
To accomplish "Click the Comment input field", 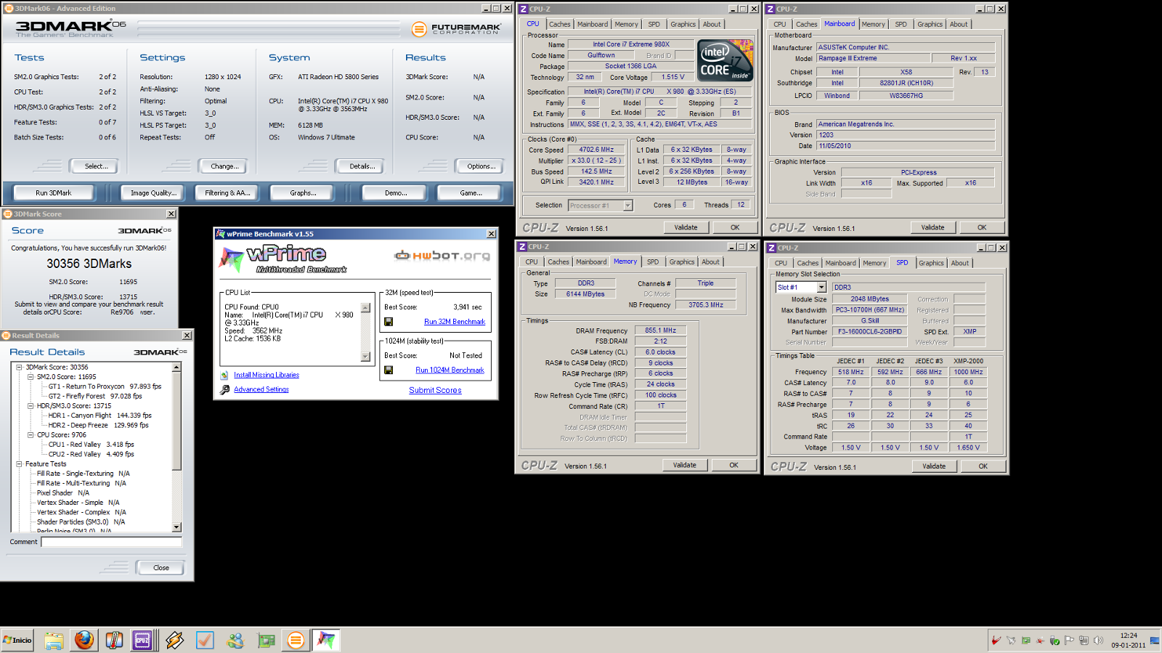I will [x=112, y=542].
